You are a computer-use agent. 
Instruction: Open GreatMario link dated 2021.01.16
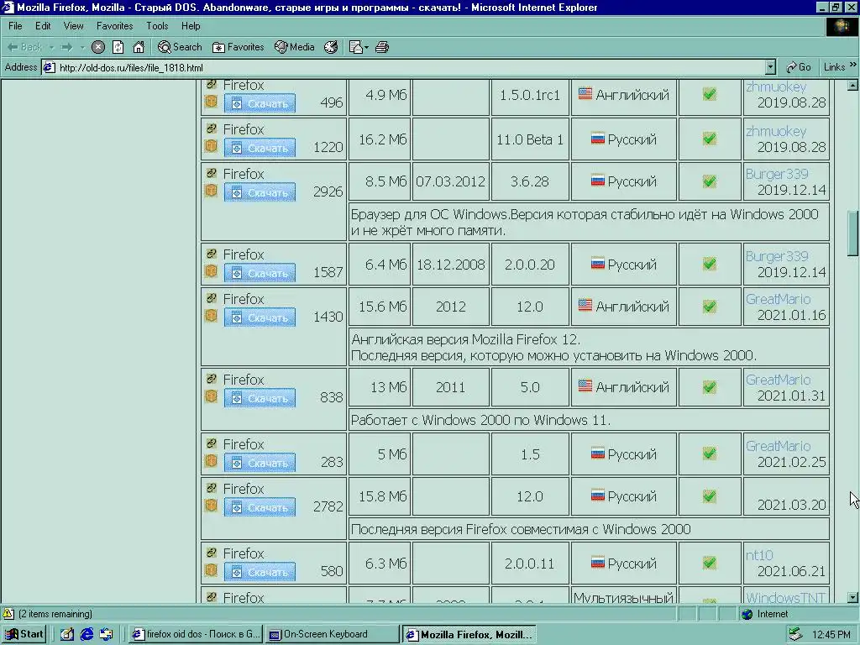[x=778, y=299]
